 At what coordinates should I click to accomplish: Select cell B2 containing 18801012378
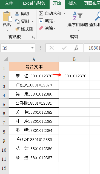(74, 76)
